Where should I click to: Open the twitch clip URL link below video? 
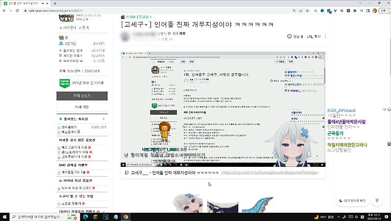click(271, 173)
